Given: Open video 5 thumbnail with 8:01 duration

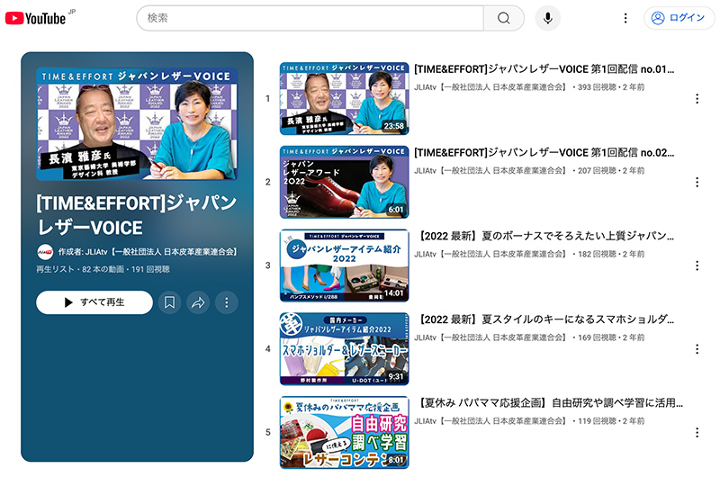Looking at the screenshot, I should 344,433.
